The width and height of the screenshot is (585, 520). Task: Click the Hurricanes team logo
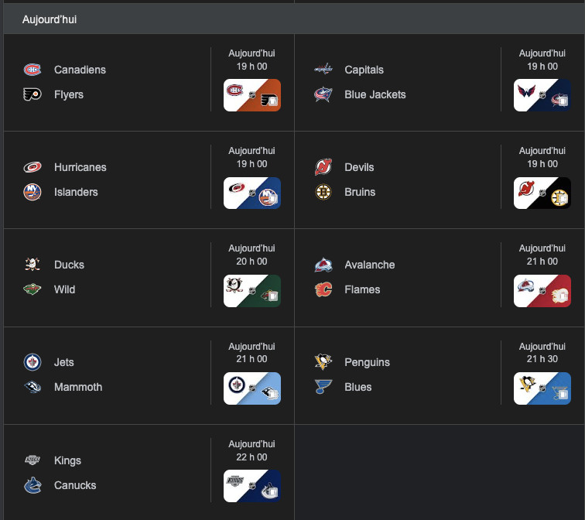tap(32, 167)
